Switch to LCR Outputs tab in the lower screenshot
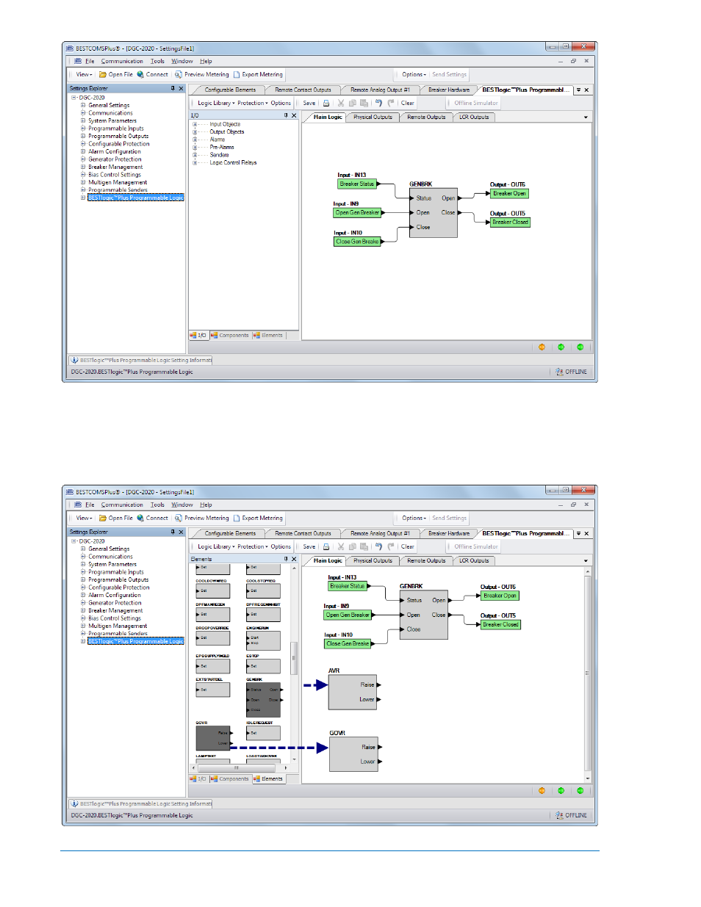The height and width of the screenshot is (907, 701). [x=474, y=561]
